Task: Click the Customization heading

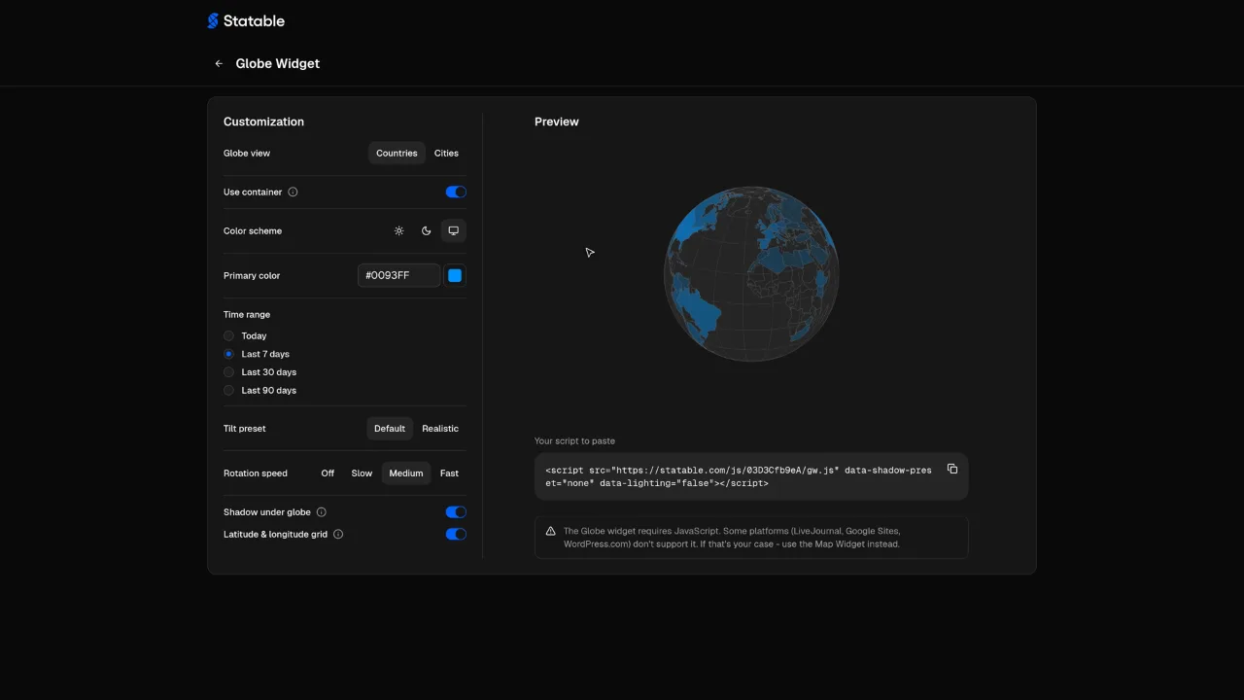Action: point(263,122)
